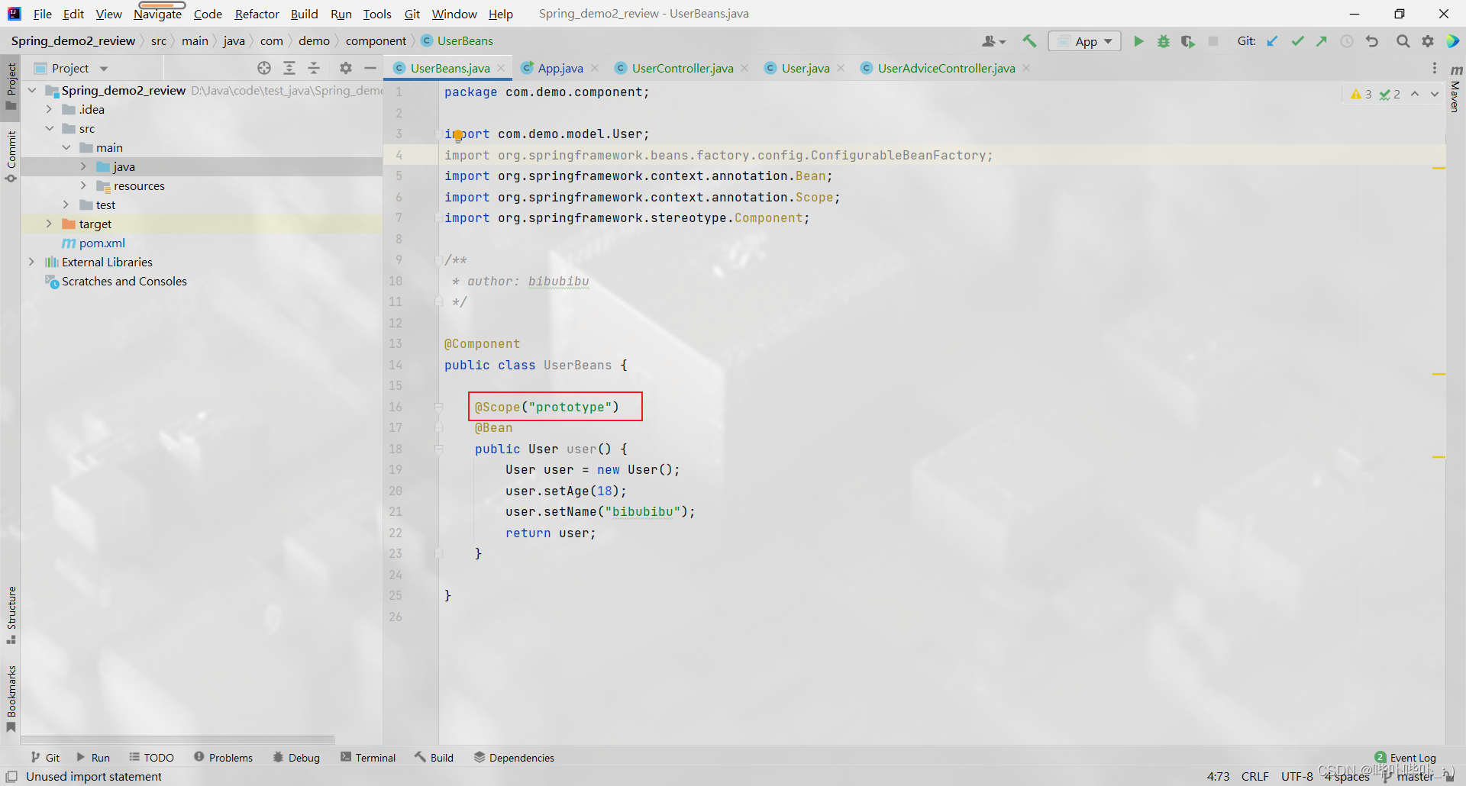
Task: Fold the user() method at line 18
Action: click(439, 449)
